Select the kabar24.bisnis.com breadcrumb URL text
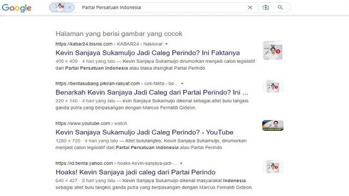 109,44
